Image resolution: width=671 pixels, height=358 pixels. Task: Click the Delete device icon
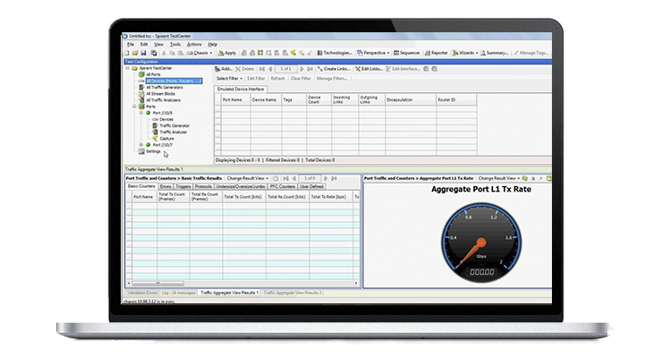[x=244, y=69]
